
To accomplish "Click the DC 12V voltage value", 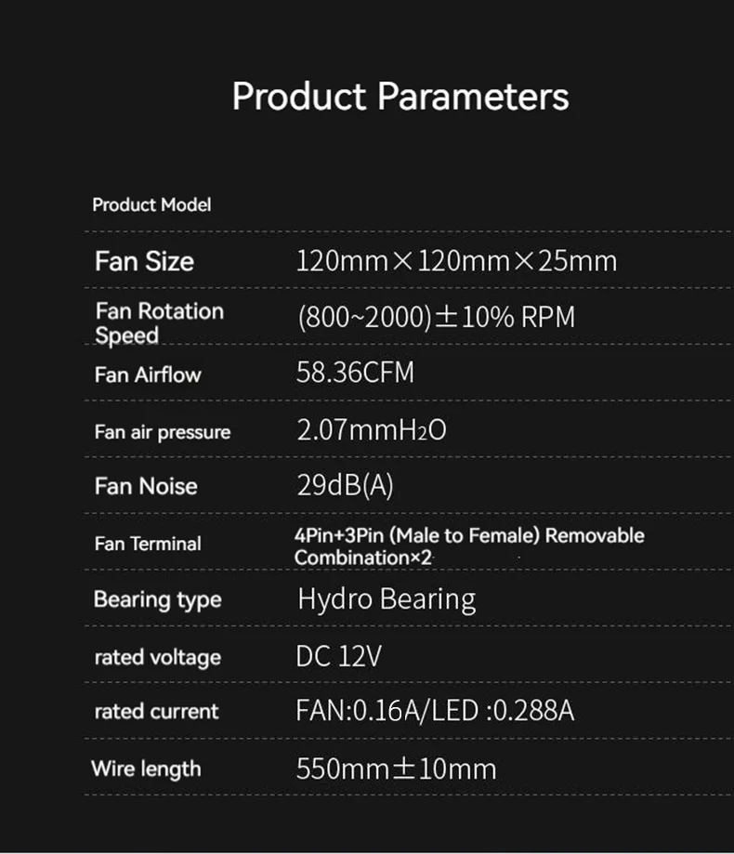I will tap(338, 657).
